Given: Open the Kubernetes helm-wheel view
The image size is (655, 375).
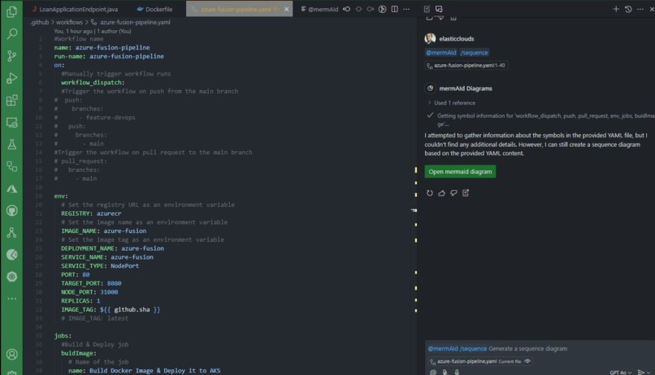Looking at the screenshot, I should [11, 277].
